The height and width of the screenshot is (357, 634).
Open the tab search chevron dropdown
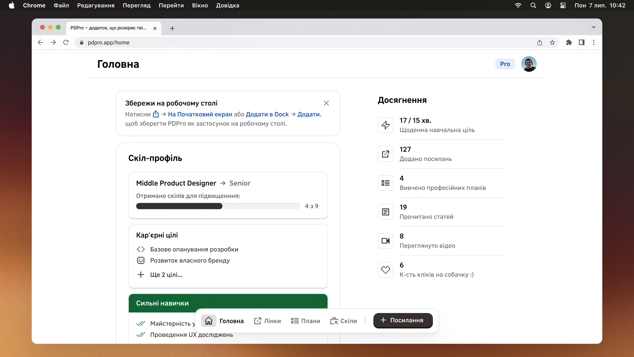593,27
